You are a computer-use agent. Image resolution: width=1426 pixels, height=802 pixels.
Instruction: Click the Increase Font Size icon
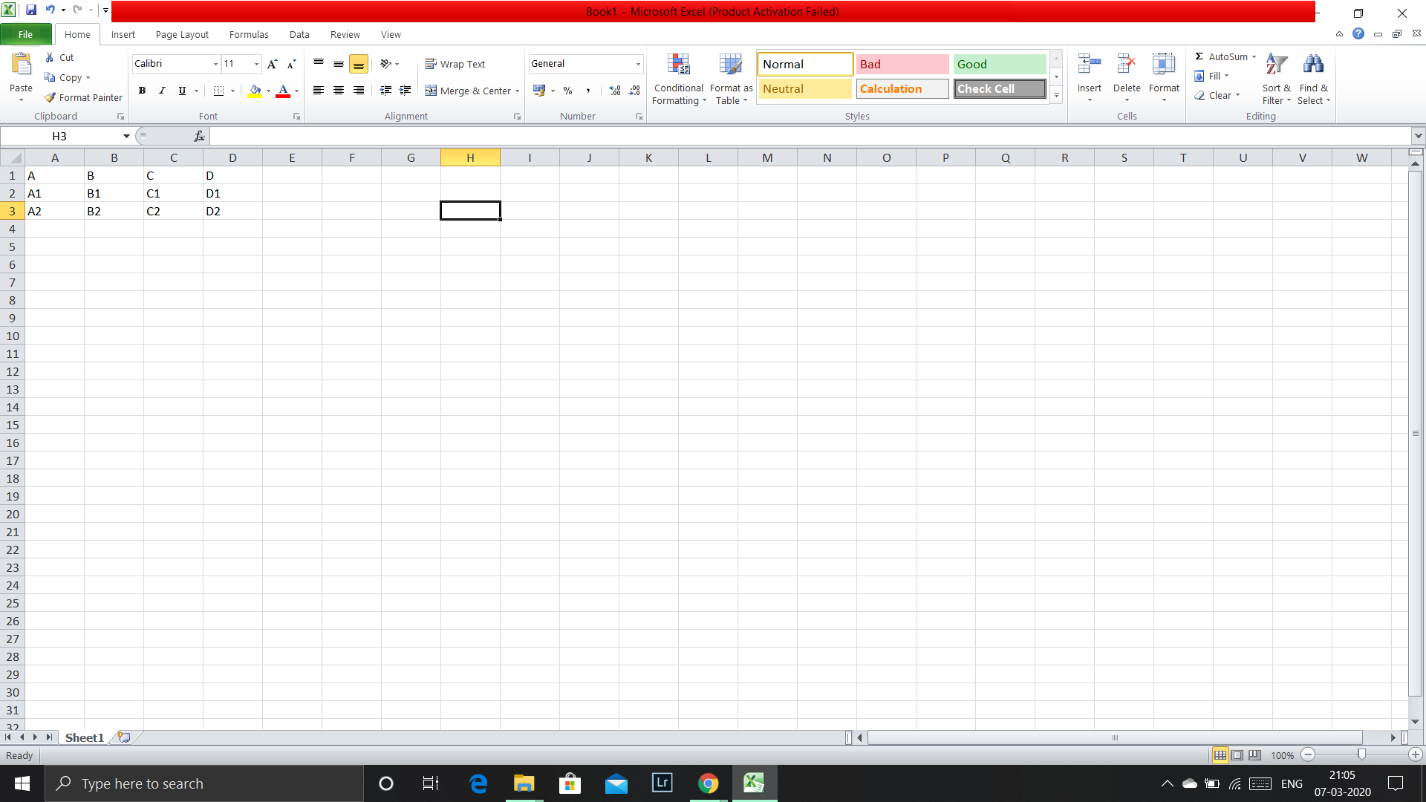tap(272, 64)
